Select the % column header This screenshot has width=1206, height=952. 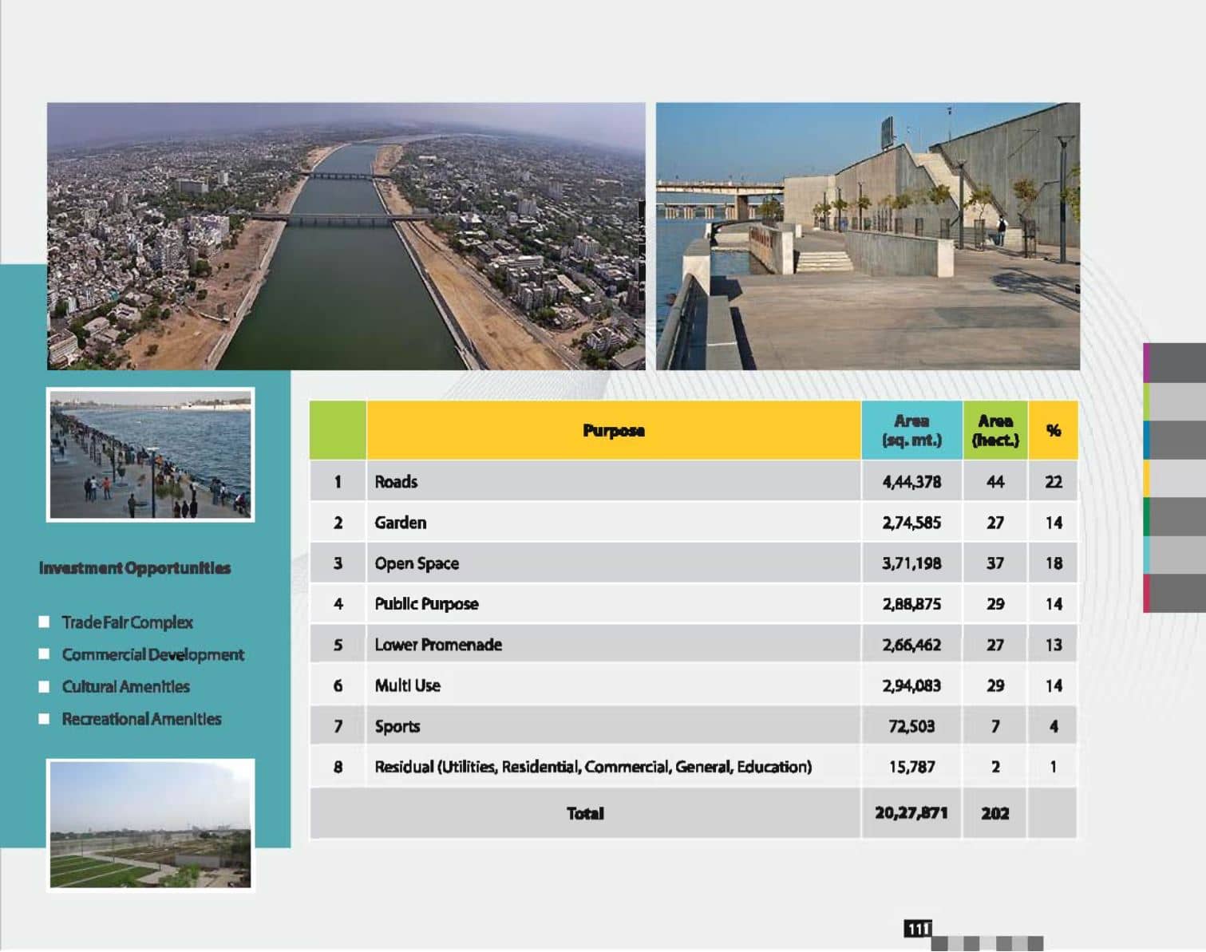click(x=1053, y=431)
